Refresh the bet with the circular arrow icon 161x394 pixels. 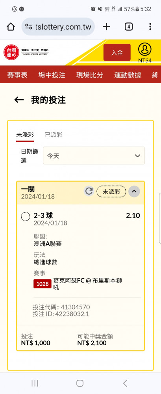(x=89, y=191)
